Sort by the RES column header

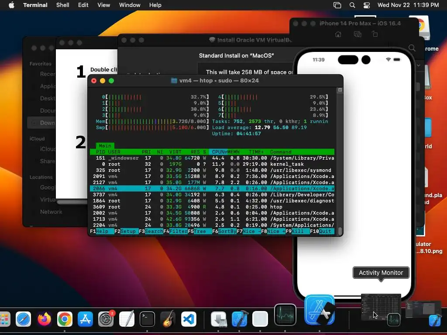(195, 152)
